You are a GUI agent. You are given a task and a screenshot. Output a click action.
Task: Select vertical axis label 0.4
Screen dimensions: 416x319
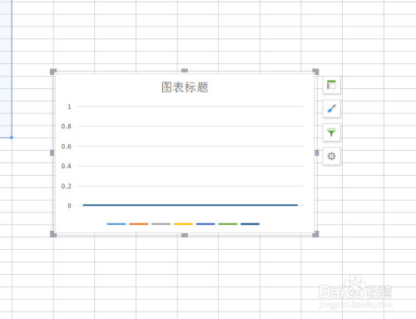coord(67,166)
